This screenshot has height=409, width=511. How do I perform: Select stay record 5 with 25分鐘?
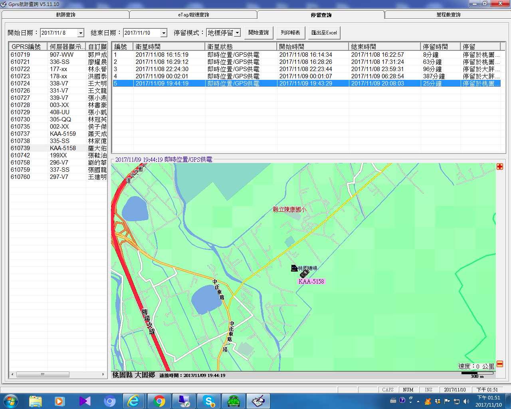click(306, 83)
